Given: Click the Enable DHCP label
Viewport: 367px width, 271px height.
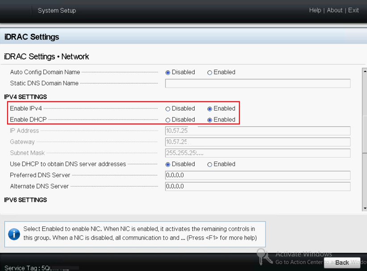Looking at the screenshot, I should tap(28, 120).
